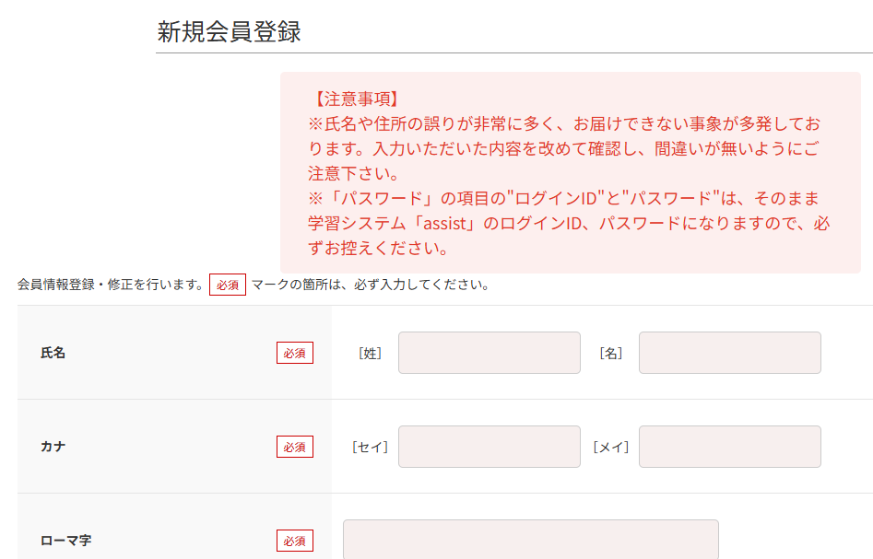Image resolution: width=873 pixels, height=559 pixels.
Task: Click the 必須 badge in 氏名 row
Action: [x=294, y=353]
